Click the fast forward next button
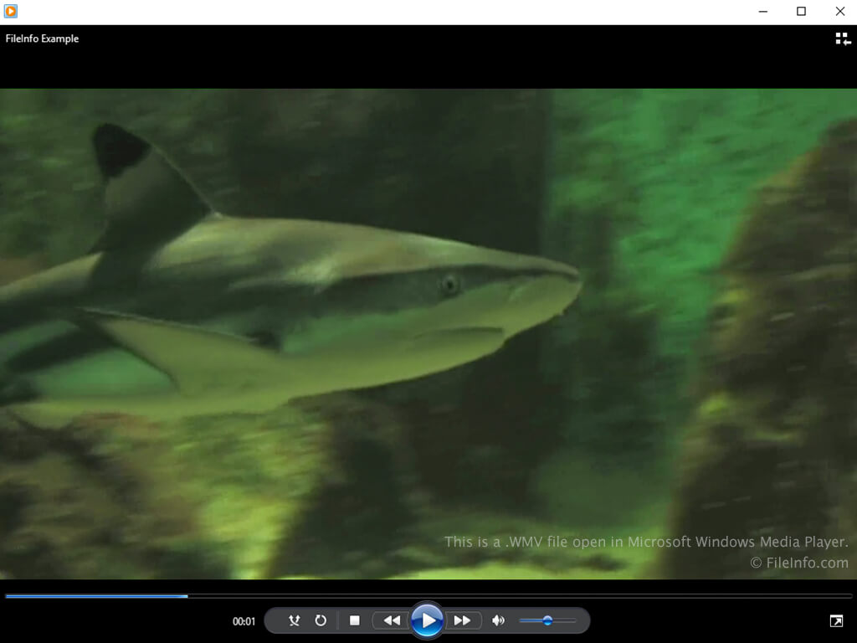Image resolution: width=857 pixels, height=643 pixels. (462, 620)
